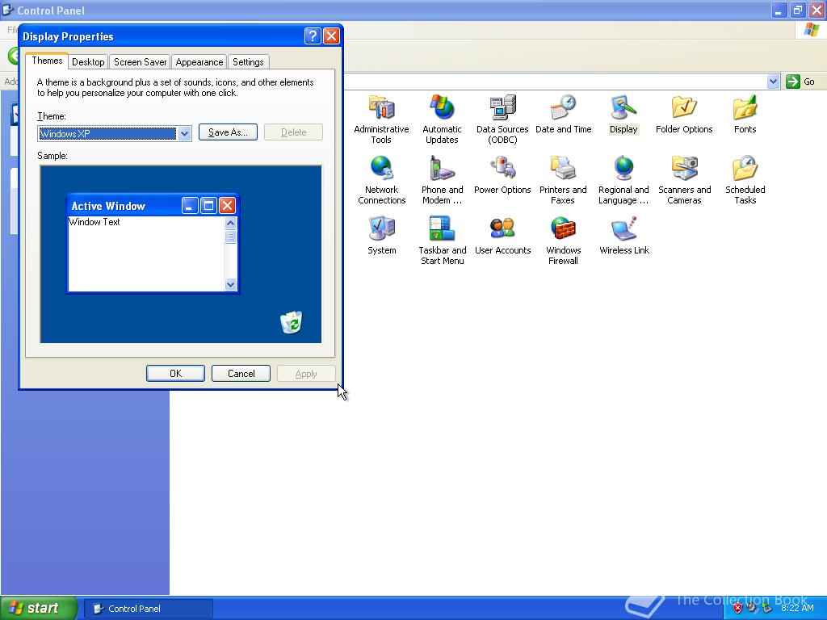The height and width of the screenshot is (620, 827).
Task: Click the taskbar clock showing 8:22 AM
Action: pos(797,608)
